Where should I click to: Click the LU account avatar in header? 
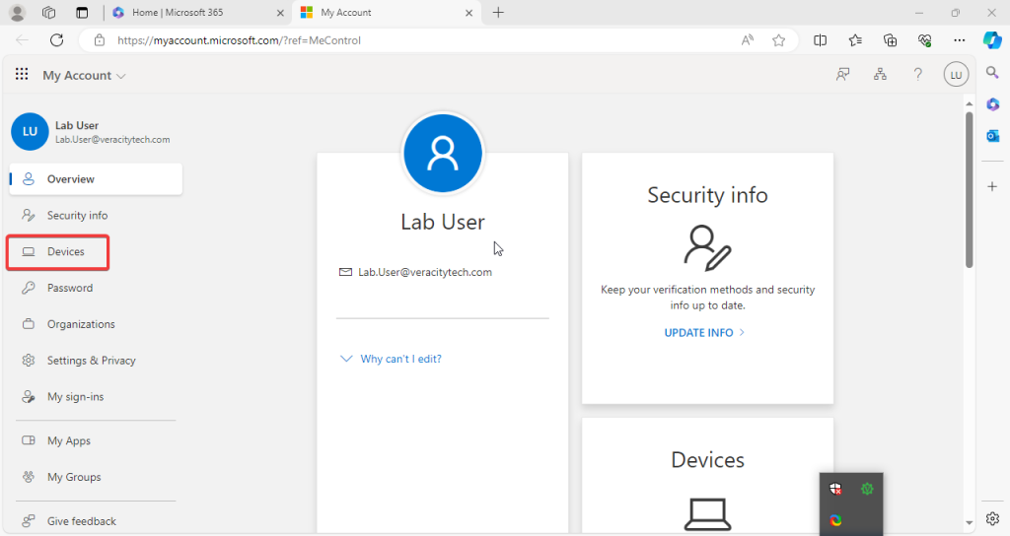pos(955,75)
